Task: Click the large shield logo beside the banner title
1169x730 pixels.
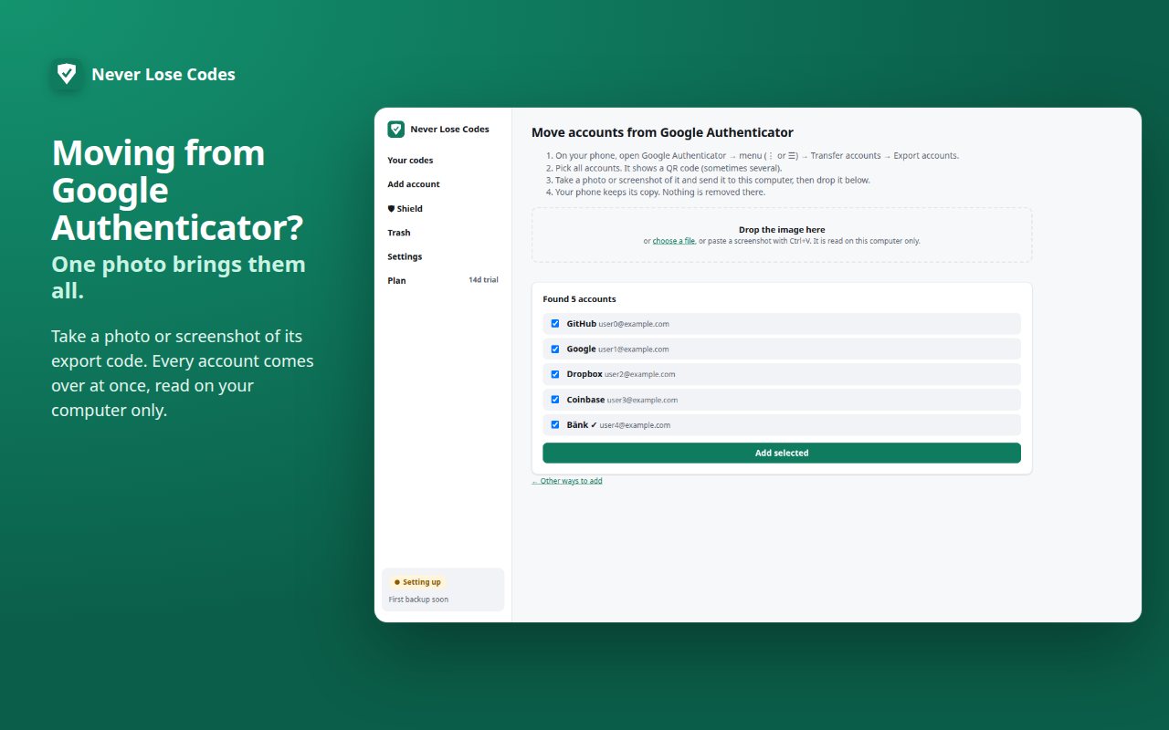Action: click(x=67, y=75)
